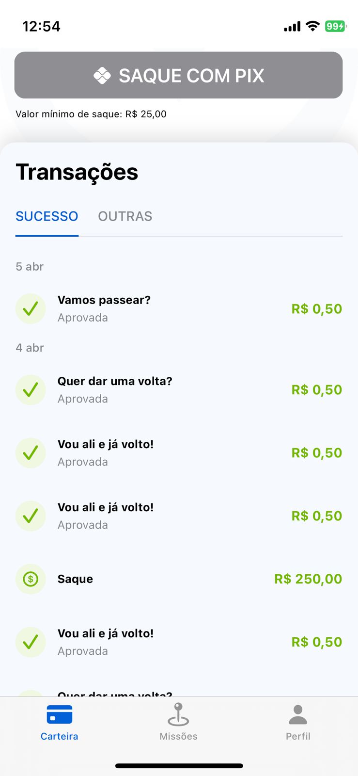Tap the R$ 250,00 withdrawal amount
The height and width of the screenshot is (776, 358).
pos(308,579)
